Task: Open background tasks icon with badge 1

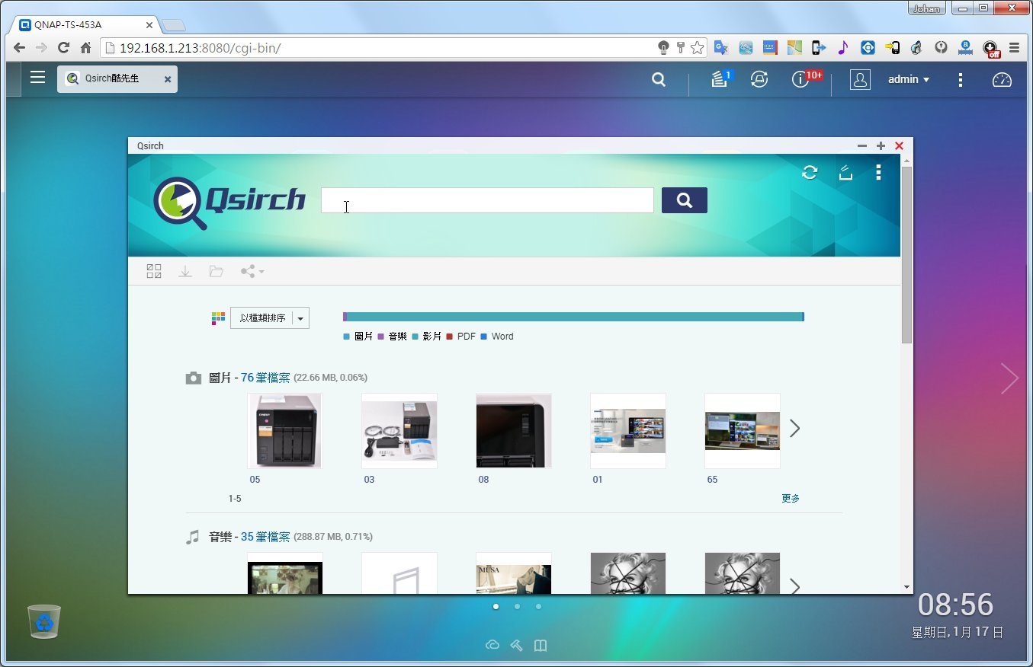Action: tap(720, 79)
